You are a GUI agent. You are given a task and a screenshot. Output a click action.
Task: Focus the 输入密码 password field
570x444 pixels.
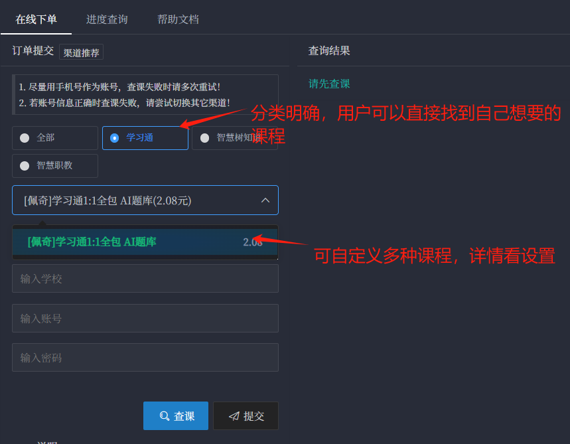click(x=145, y=358)
